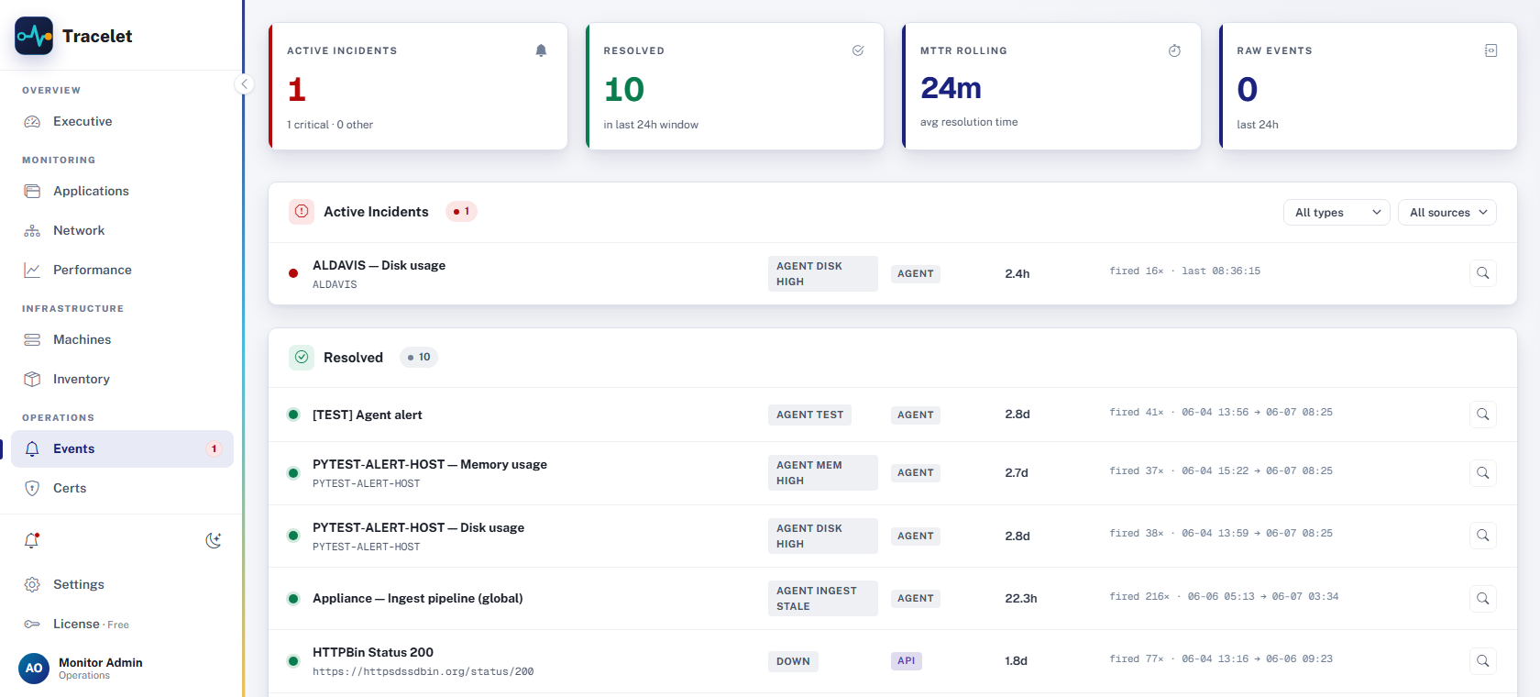Click the MTTR Rolling stopwatch icon
The image size is (1540, 697).
point(1174,50)
